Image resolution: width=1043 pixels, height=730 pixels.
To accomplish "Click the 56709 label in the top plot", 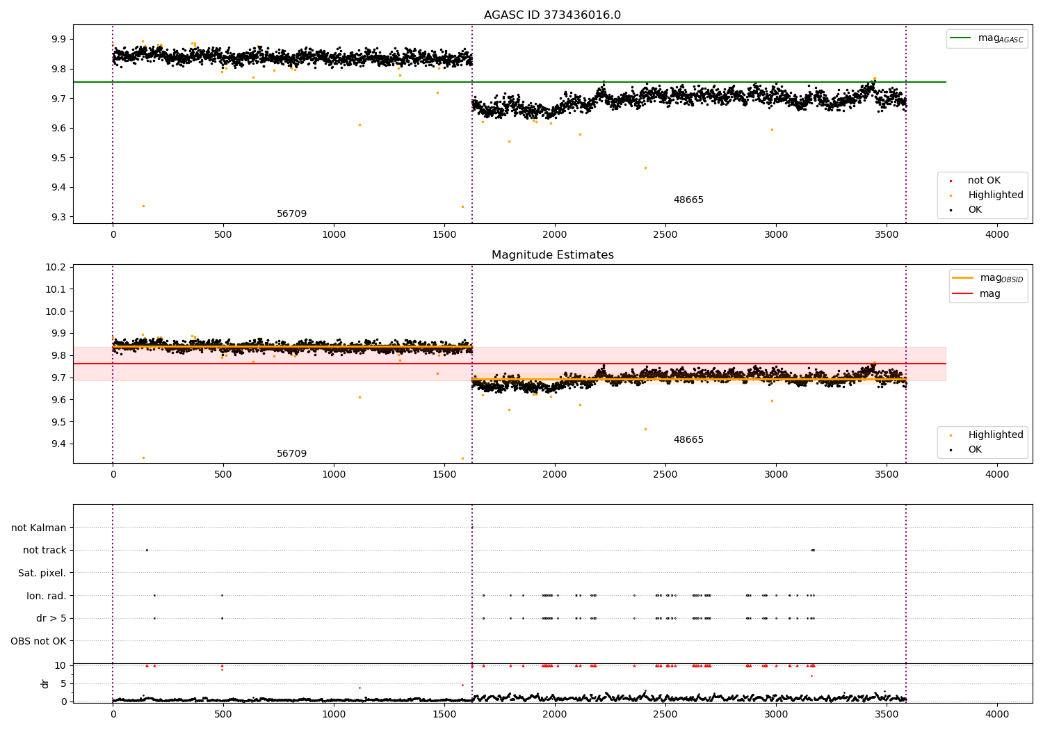I will pos(291,214).
